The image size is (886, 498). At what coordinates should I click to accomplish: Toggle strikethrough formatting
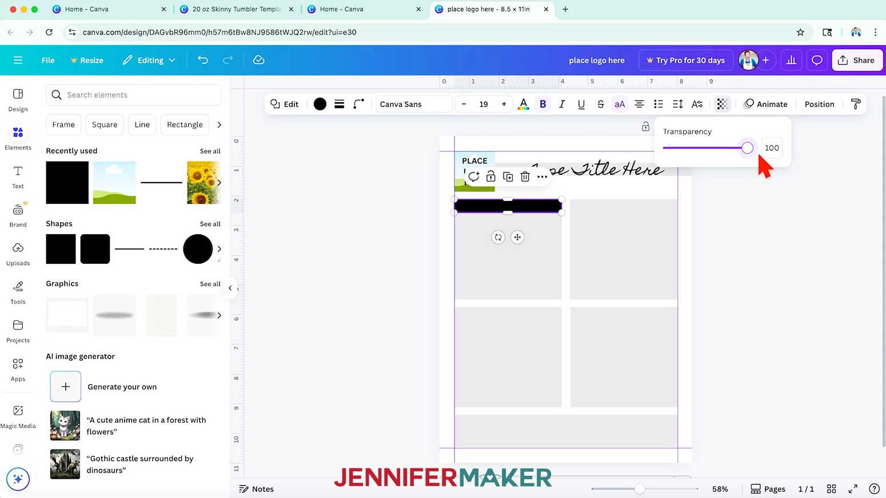[600, 104]
